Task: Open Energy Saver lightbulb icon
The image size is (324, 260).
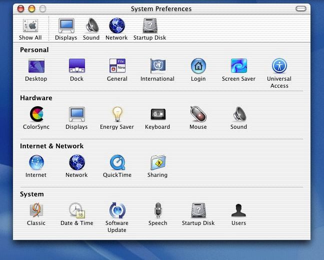Action: [x=117, y=114]
